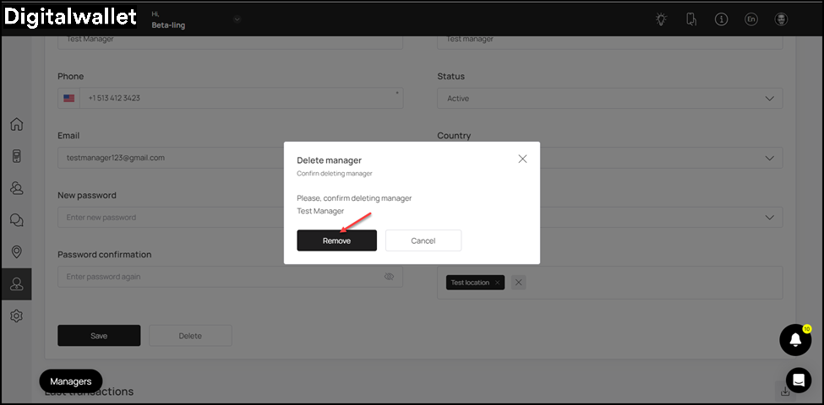This screenshot has width=824, height=405.
Task: Remove the Test location tag
Action: (497, 283)
